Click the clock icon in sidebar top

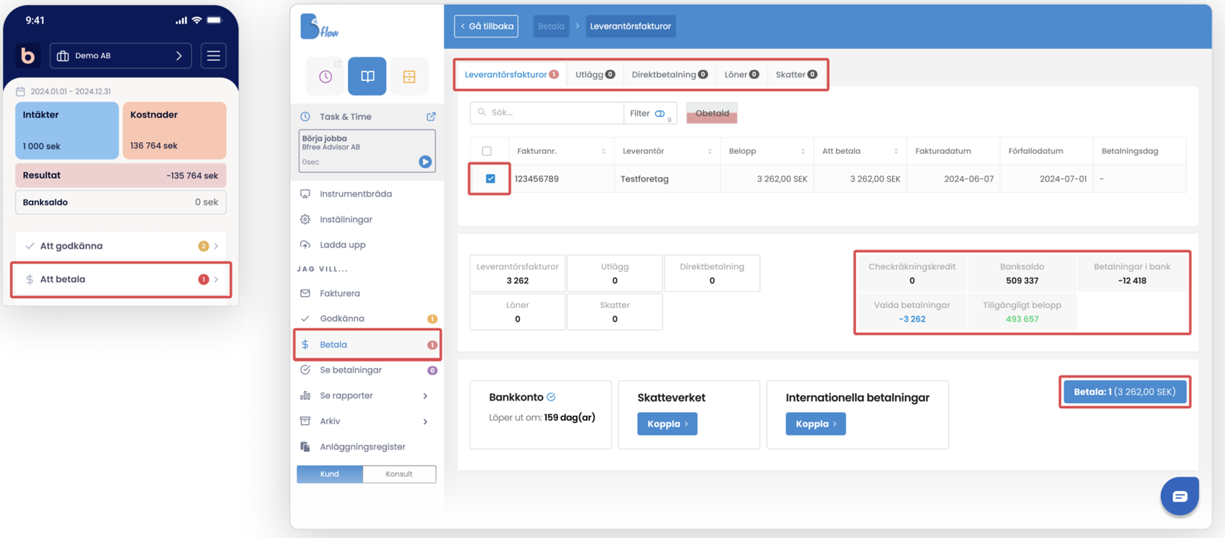(326, 76)
